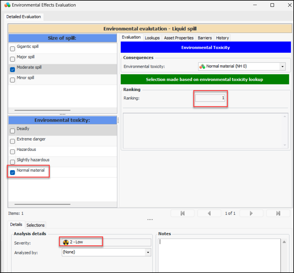Select the Selections tab
294x273 pixels.
click(35, 225)
